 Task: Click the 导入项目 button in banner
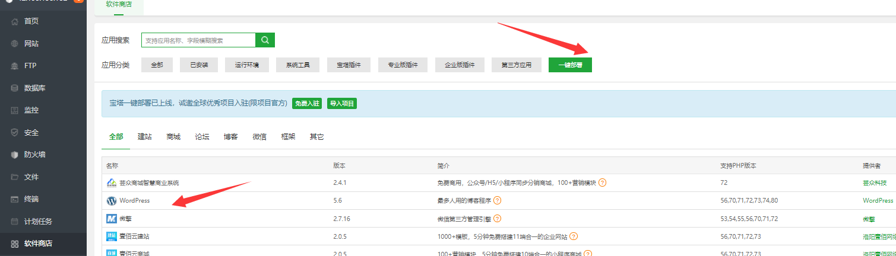point(342,103)
